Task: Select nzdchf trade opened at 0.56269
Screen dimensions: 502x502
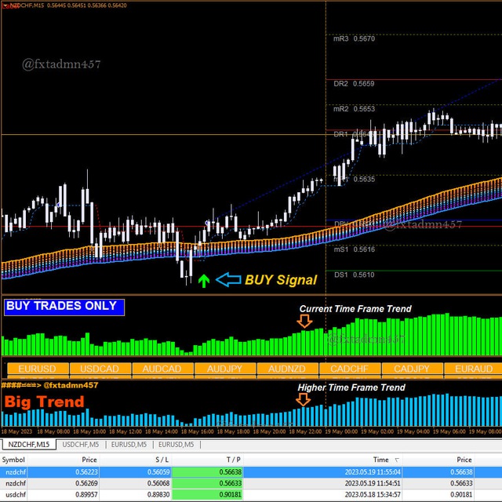Action: tap(251, 483)
